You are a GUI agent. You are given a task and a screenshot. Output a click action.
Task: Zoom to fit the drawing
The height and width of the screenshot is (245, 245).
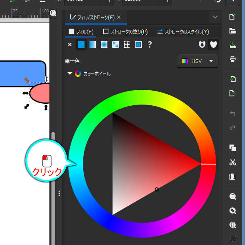point(233,211)
